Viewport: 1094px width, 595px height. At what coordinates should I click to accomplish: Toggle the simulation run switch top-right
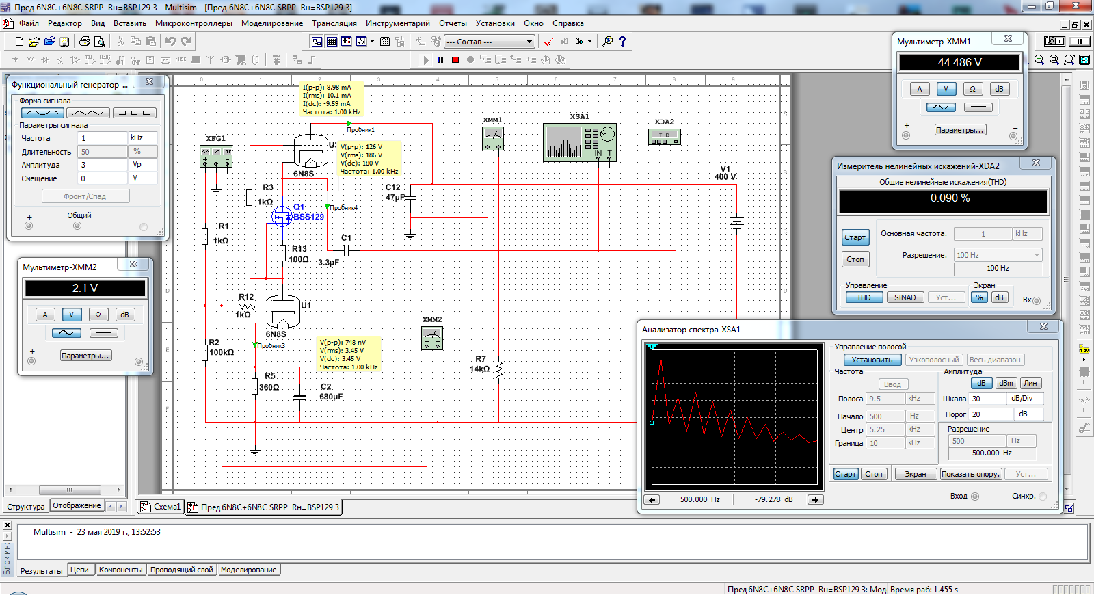1054,41
